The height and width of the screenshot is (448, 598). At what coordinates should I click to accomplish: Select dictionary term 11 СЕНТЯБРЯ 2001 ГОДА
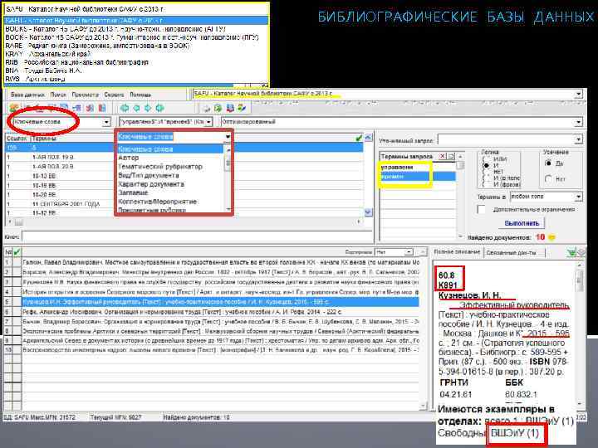(x=66, y=204)
